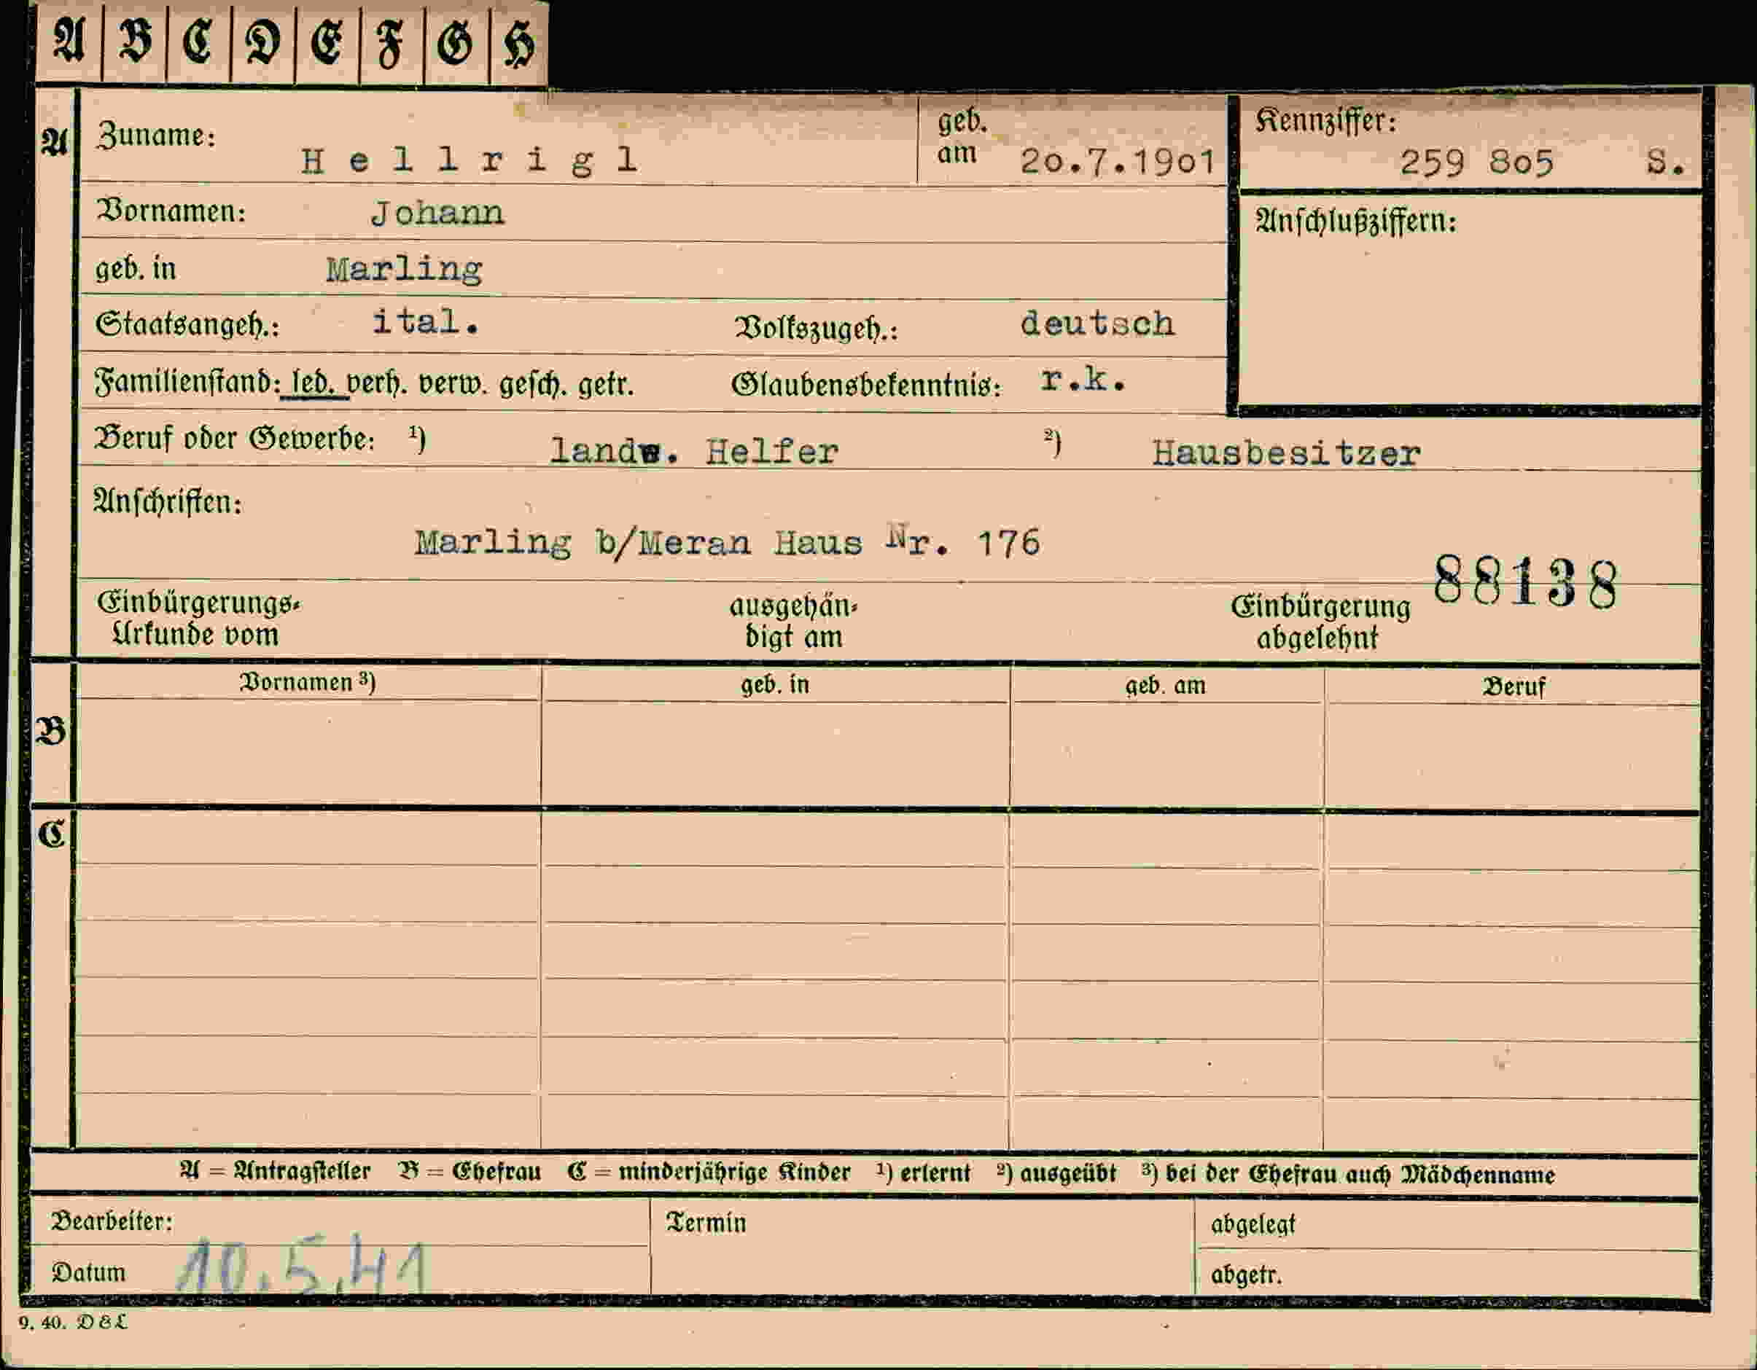The width and height of the screenshot is (1757, 1370).
Task: Click the 'Einbürgerung abgelehnt' label
Action: [1320, 622]
